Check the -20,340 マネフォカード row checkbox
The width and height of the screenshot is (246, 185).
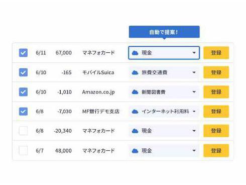[23, 131]
